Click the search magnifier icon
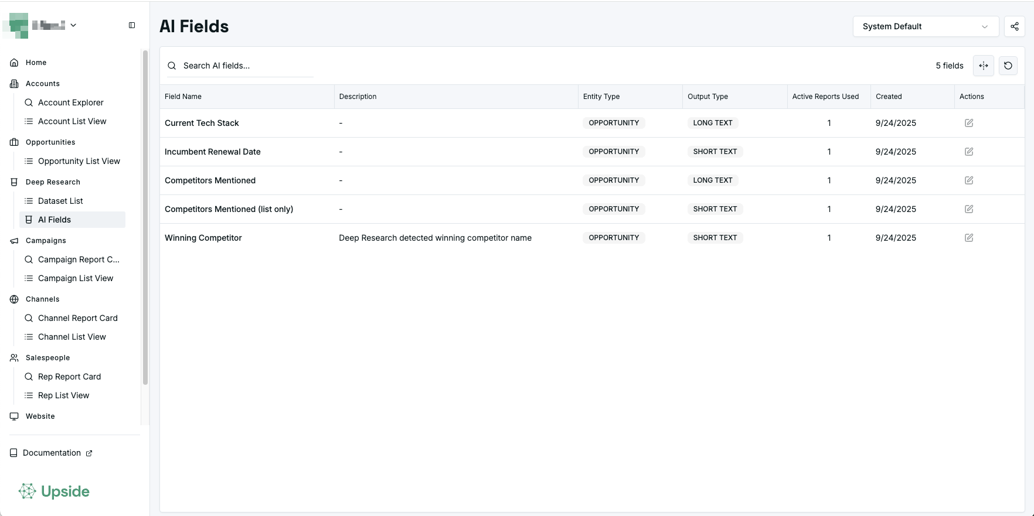The height and width of the screenshot is (516, 1034). (172, 66)
